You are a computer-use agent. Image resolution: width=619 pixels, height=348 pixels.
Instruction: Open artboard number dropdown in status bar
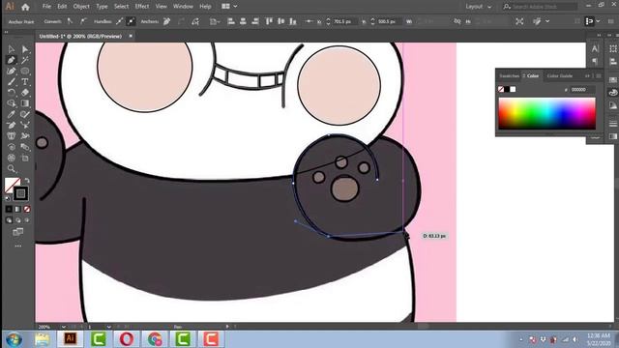click(108, 327)
